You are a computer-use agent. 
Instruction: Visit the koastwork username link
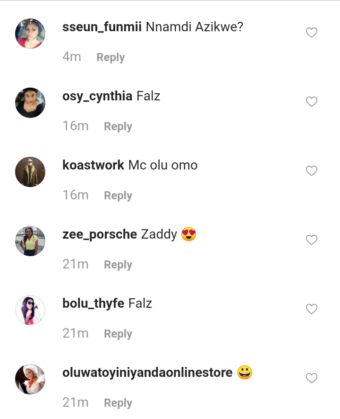93,165
